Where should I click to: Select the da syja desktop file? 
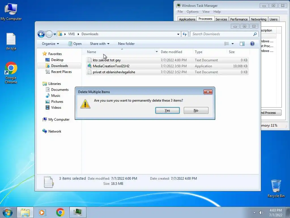[11, 41]
